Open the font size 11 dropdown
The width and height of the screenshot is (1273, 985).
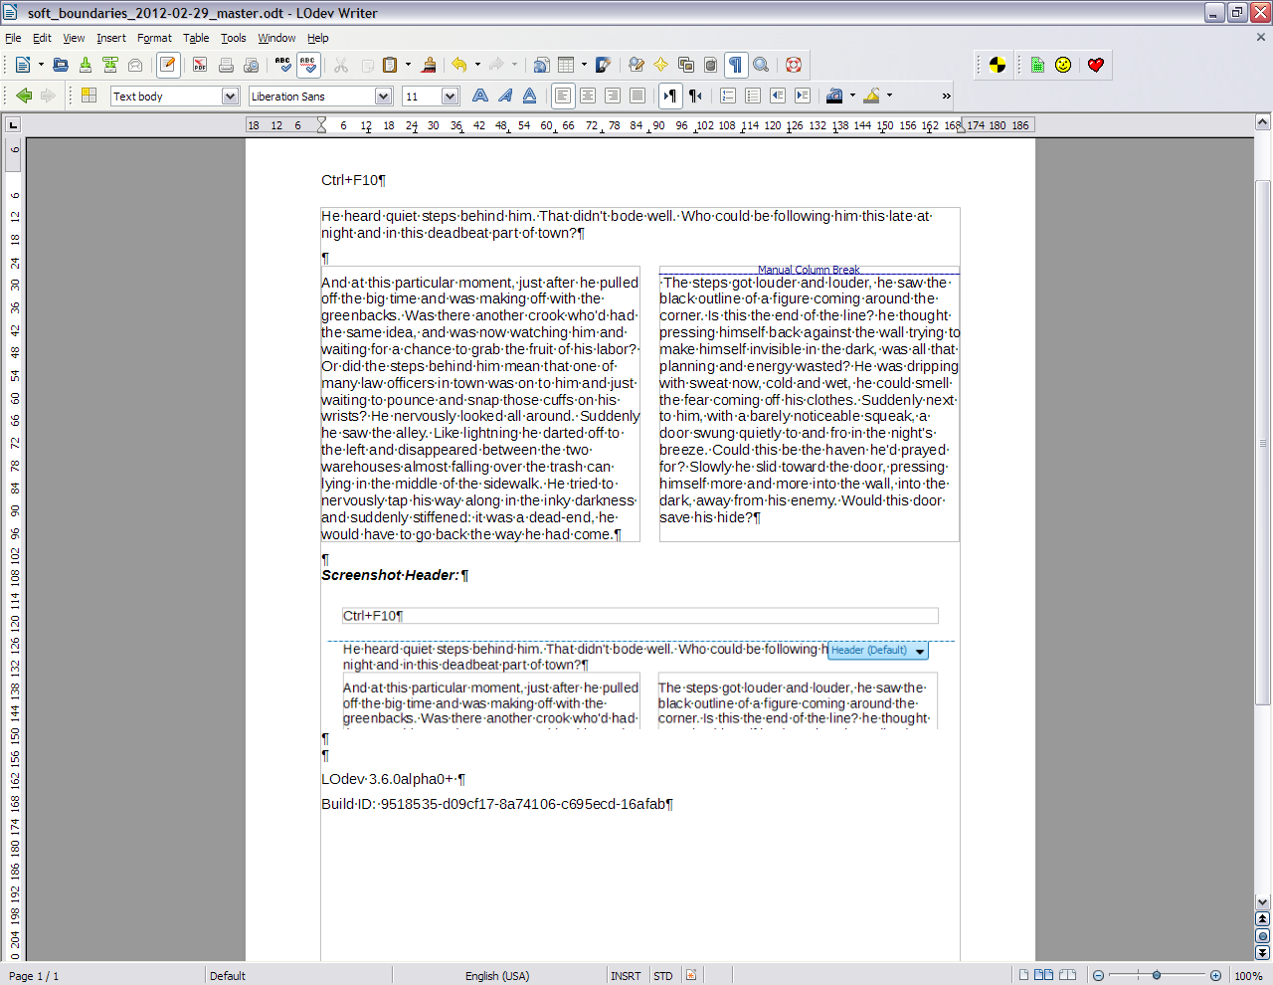click(x=450, y=97)
